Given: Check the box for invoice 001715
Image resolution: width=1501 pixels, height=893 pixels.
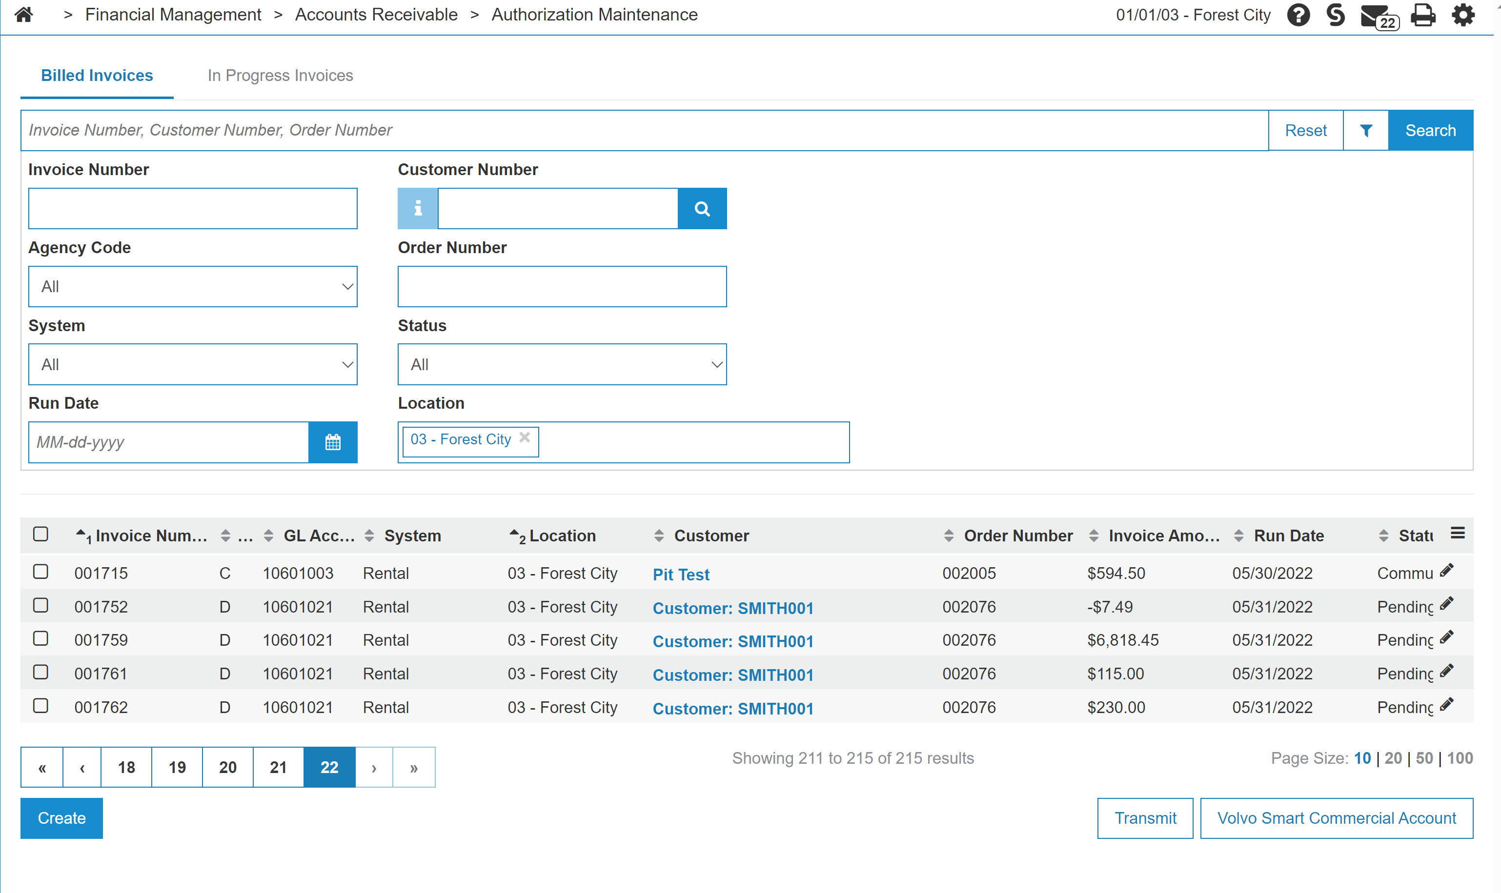Looking at the screenshot, I should coord(41,572).
